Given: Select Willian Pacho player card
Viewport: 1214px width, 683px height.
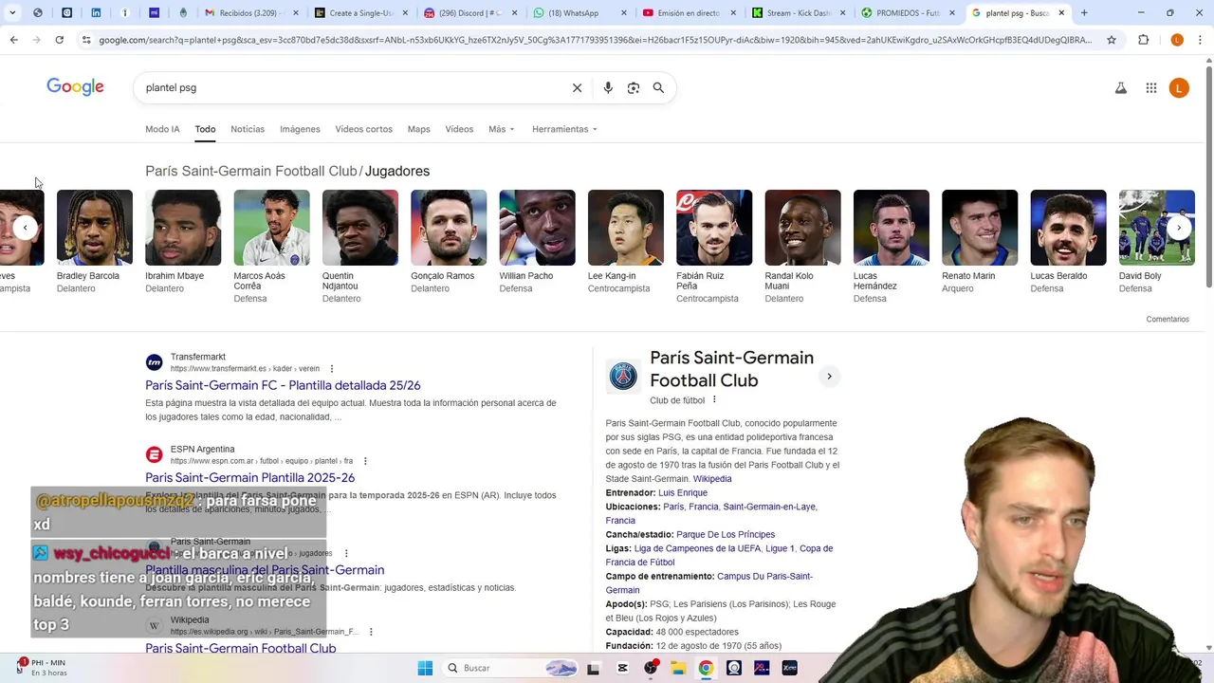Looking at the screenshot, I should click(x=537, y=242).
